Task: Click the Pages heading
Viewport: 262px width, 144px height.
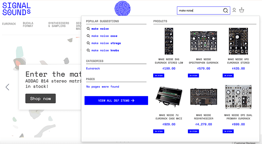Action: 90,79
